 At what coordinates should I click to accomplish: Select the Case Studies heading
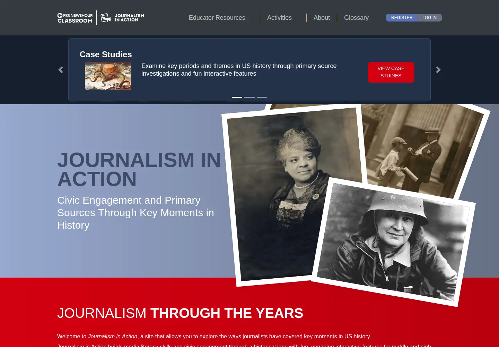pyautogui.click(x=106, y=54)
